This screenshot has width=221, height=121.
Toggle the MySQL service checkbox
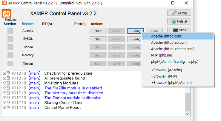click(10, 39)
